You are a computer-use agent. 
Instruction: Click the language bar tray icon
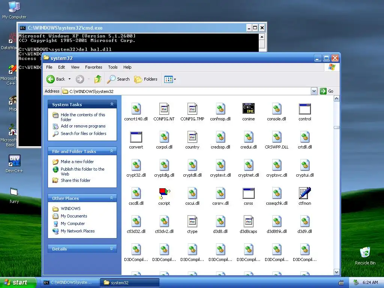click(x=341, y=283)
